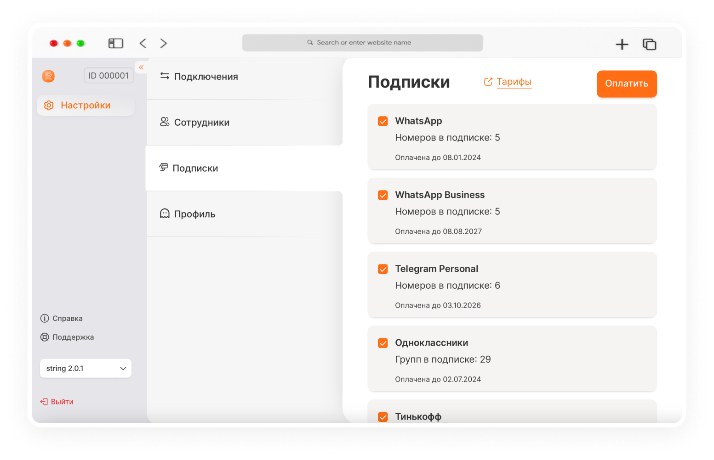Toggle the Одноклассники subscription checkbox

coord(383,343)
